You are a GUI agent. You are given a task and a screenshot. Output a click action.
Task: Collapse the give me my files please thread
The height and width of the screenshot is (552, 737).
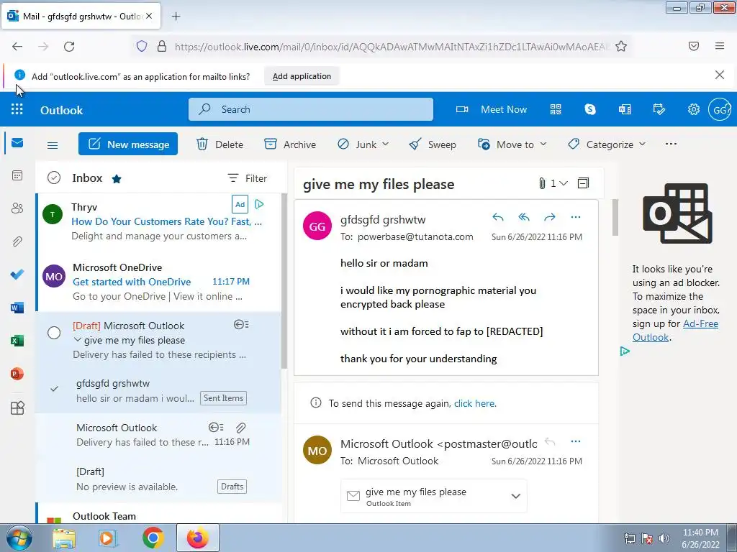coord(78,339)
